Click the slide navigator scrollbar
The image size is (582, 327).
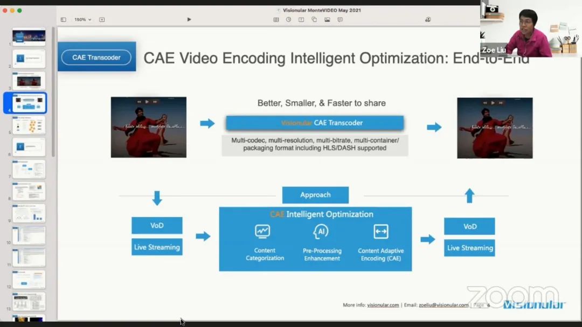pyautogui.click(x=53, y=91)
